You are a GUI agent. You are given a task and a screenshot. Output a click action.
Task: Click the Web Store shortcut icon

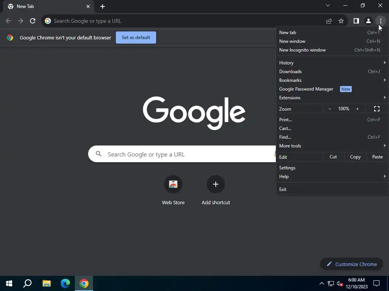[173, 184]
